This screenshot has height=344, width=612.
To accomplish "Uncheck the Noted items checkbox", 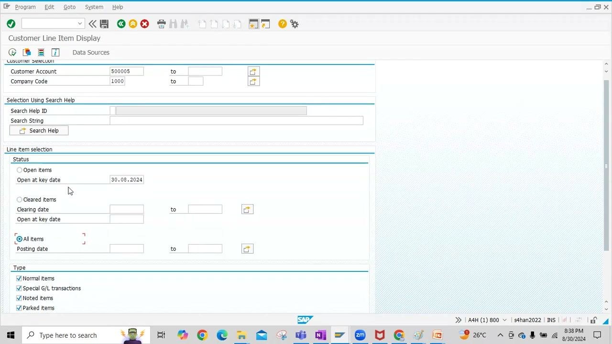I will click(x=19, y=298).
